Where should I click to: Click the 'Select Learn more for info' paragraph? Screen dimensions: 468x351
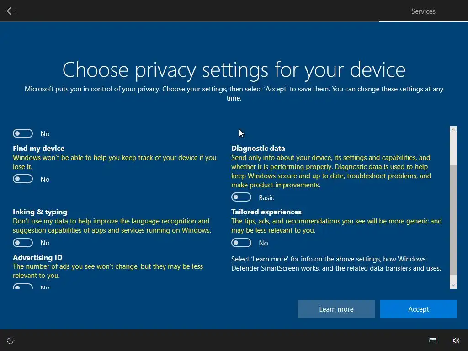pyautogui.click(x=336, y=264)
